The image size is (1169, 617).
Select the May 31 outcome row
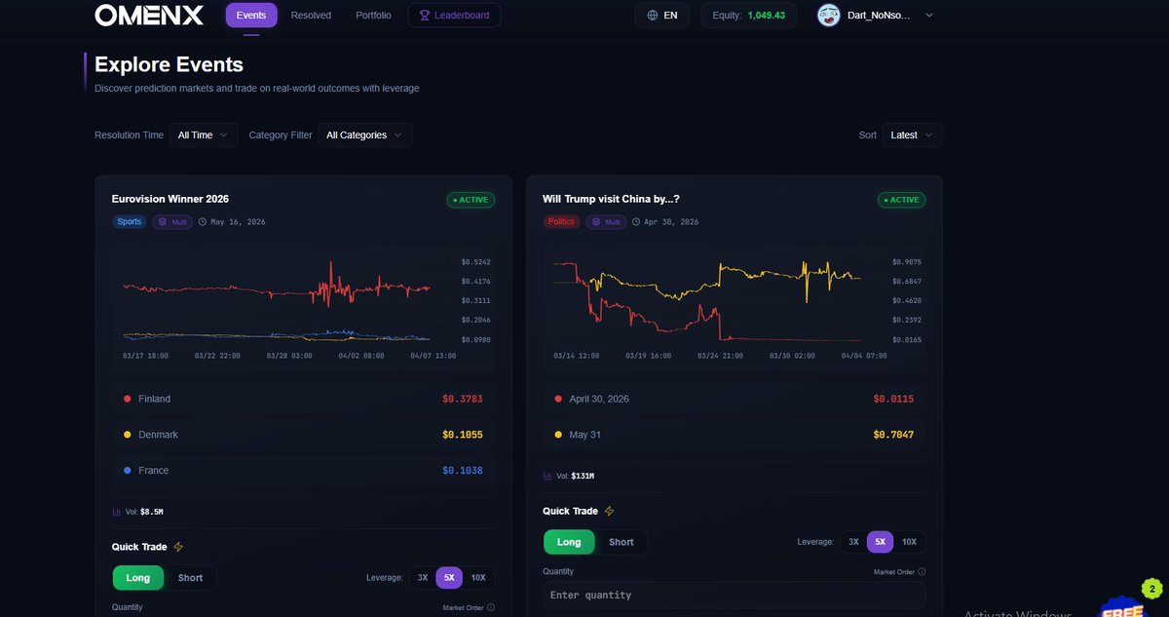pos(735,435)
